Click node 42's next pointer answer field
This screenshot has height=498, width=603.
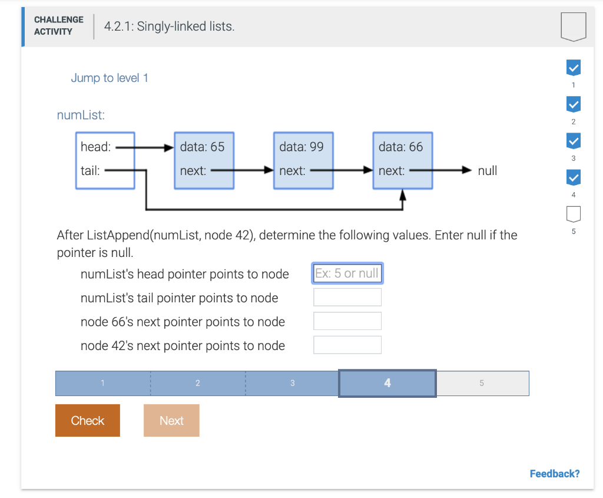(347, 344)
